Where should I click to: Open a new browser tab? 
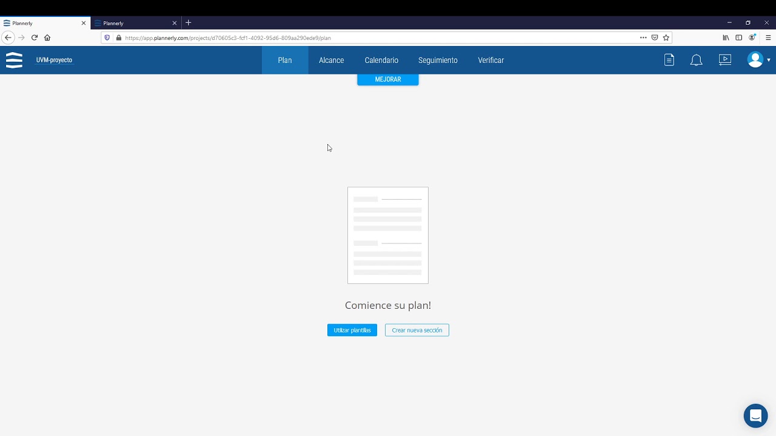[x=189, y=22]
